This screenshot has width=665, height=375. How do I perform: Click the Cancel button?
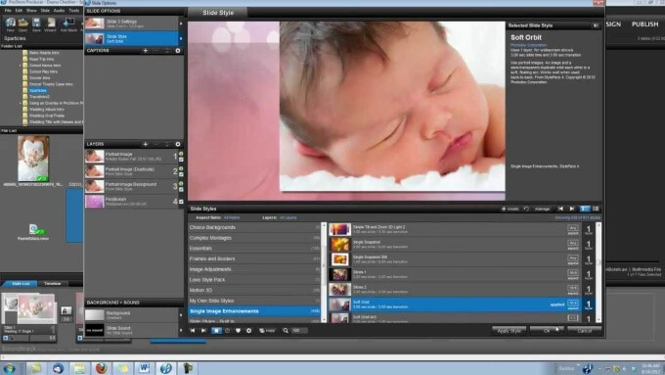585,331
